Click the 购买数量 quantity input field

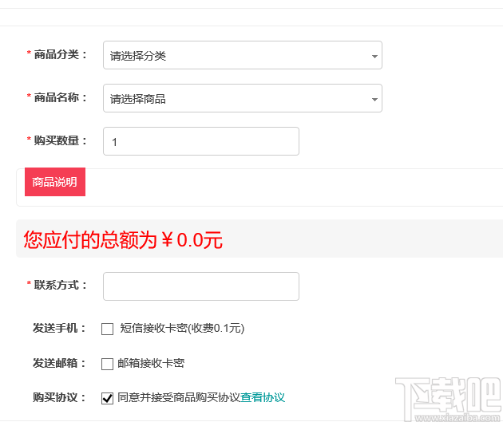click(x=200, y=141)
